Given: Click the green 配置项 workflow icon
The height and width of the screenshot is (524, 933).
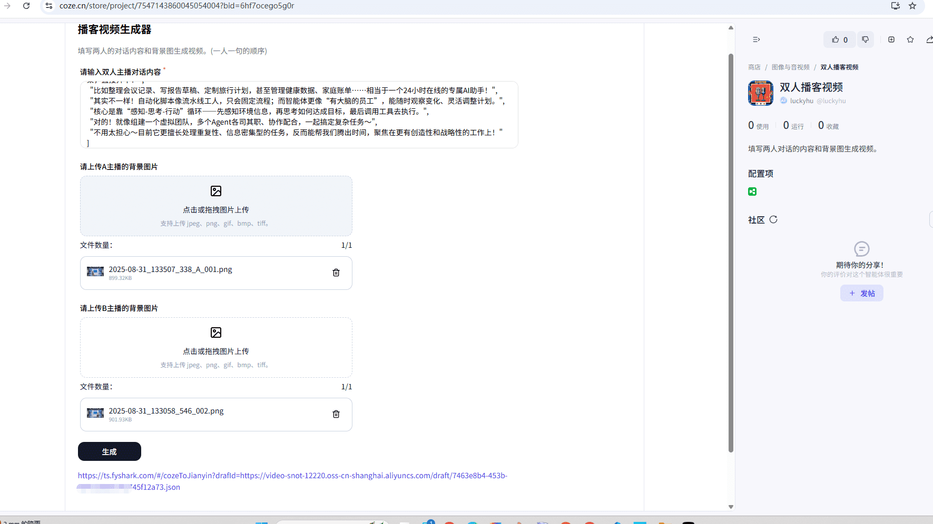Looking at the screenshot, I should (752, 192).
